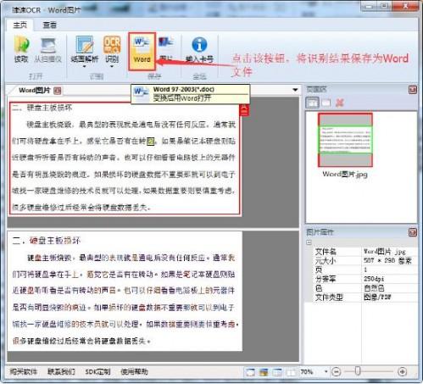Click the orange OCR 识别 icon
423x384 pixels.
(112, 45)
